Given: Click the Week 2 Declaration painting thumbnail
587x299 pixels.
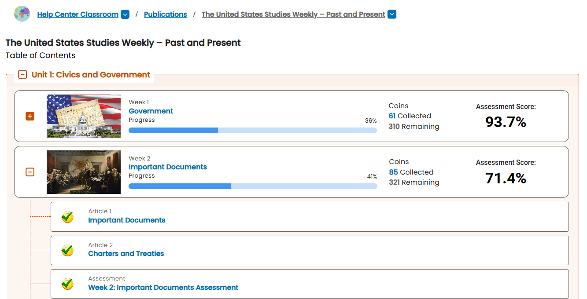Looking at the screenshot, I should point(84,172).
